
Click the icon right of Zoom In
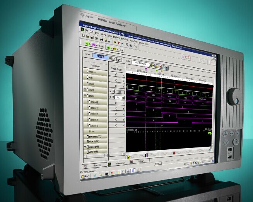pos(136,46)
